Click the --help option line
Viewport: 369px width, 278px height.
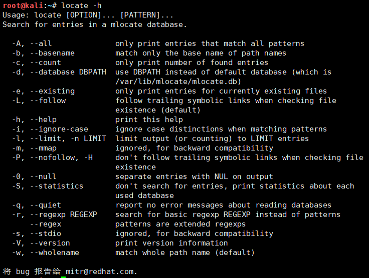pyautogui.click(x=97, y=119)
